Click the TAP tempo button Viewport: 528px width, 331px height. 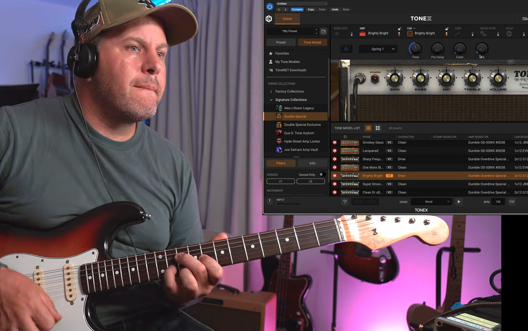click(511, 202)
